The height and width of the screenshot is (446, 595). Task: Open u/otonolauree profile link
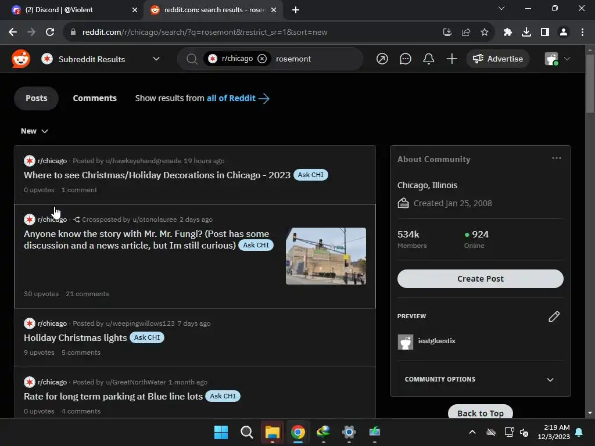click(x=155, y=220)
